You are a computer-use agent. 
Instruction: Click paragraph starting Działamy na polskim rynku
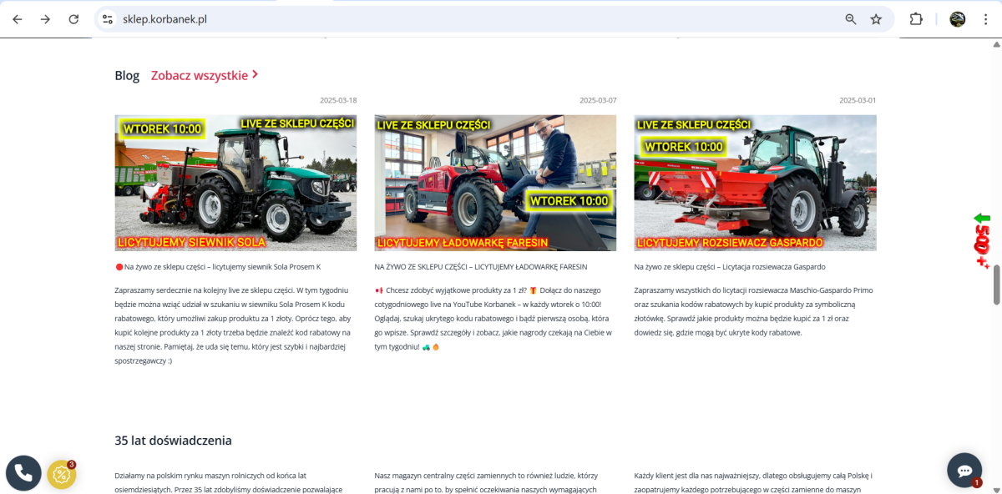[x=230, y=482]
